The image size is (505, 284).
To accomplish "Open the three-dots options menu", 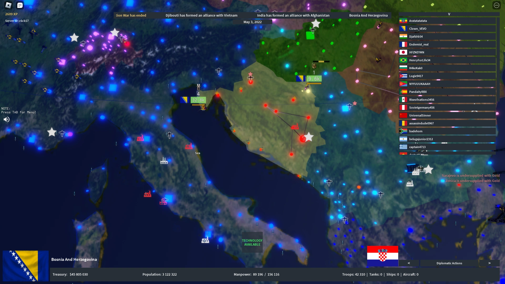I will click(x=496, y=5).
